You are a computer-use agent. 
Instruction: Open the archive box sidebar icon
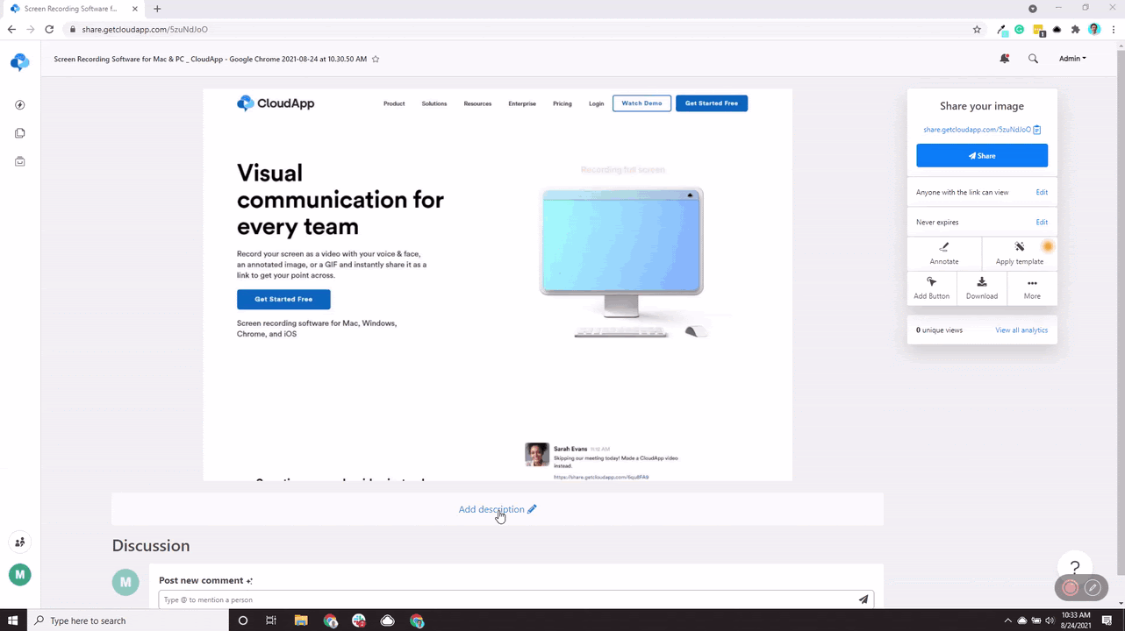pyautogui.click(x=19, y=161)
